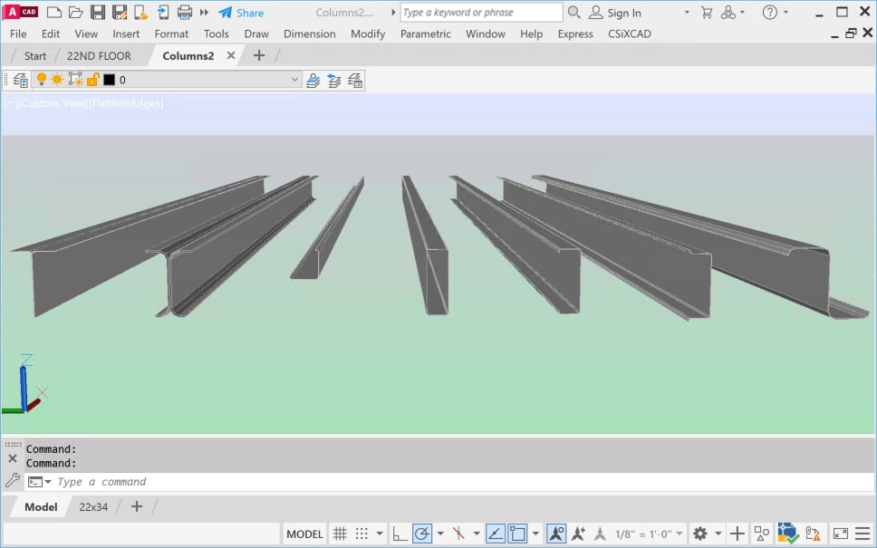The width and height of the screenshot is (877, 548).
Task: Toggle Ortho Mode in status bar
Action: (x=400, y=534)
